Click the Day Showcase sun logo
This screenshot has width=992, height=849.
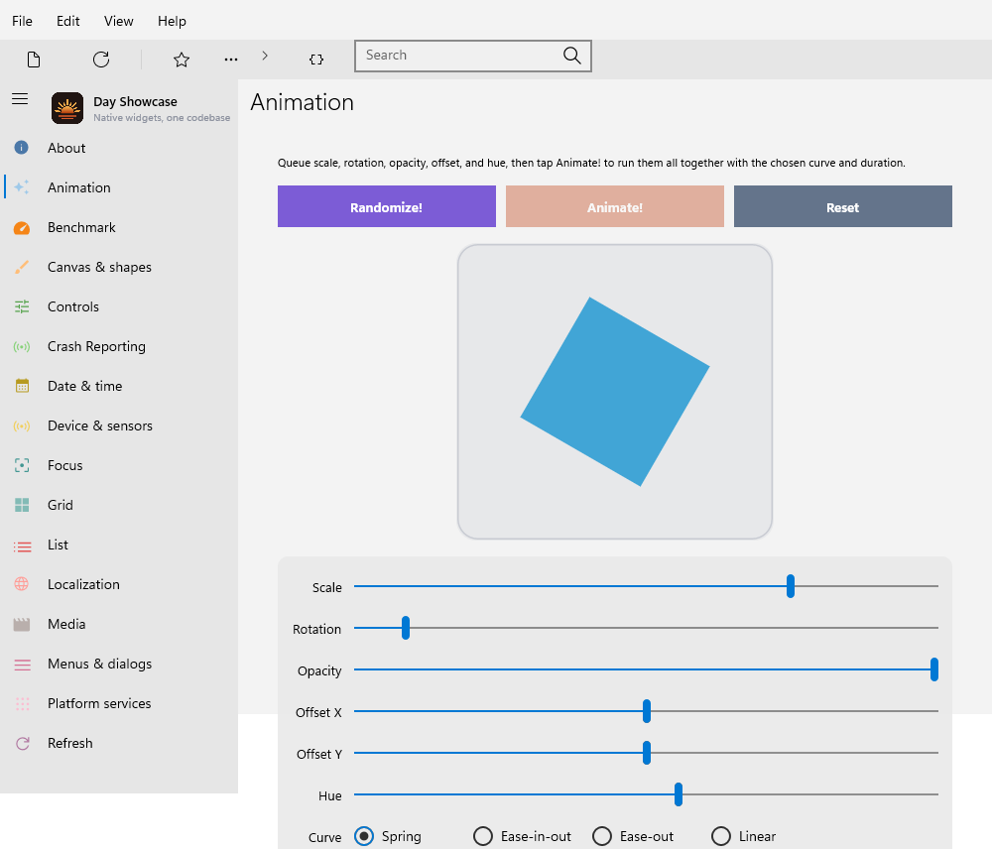pyautogui.click(x=67, y=108)
